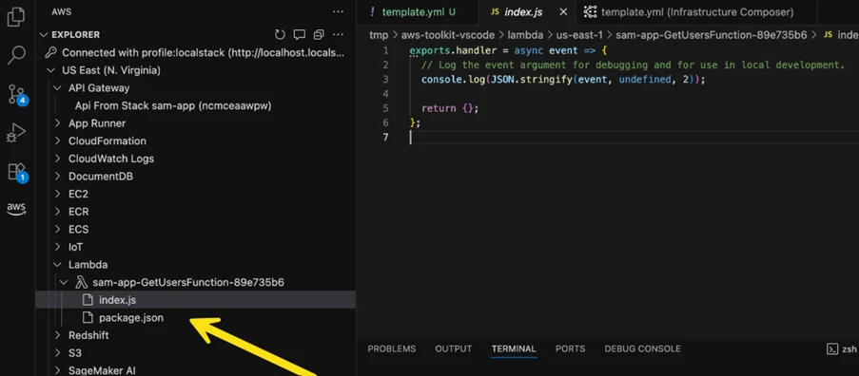This screenshot has height=376, width=859.
Task: Click the Infrastructure Composer tab icon
Action: [590, 11]
